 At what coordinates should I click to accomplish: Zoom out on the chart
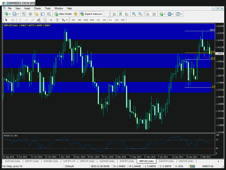click(x=140, y=14)
